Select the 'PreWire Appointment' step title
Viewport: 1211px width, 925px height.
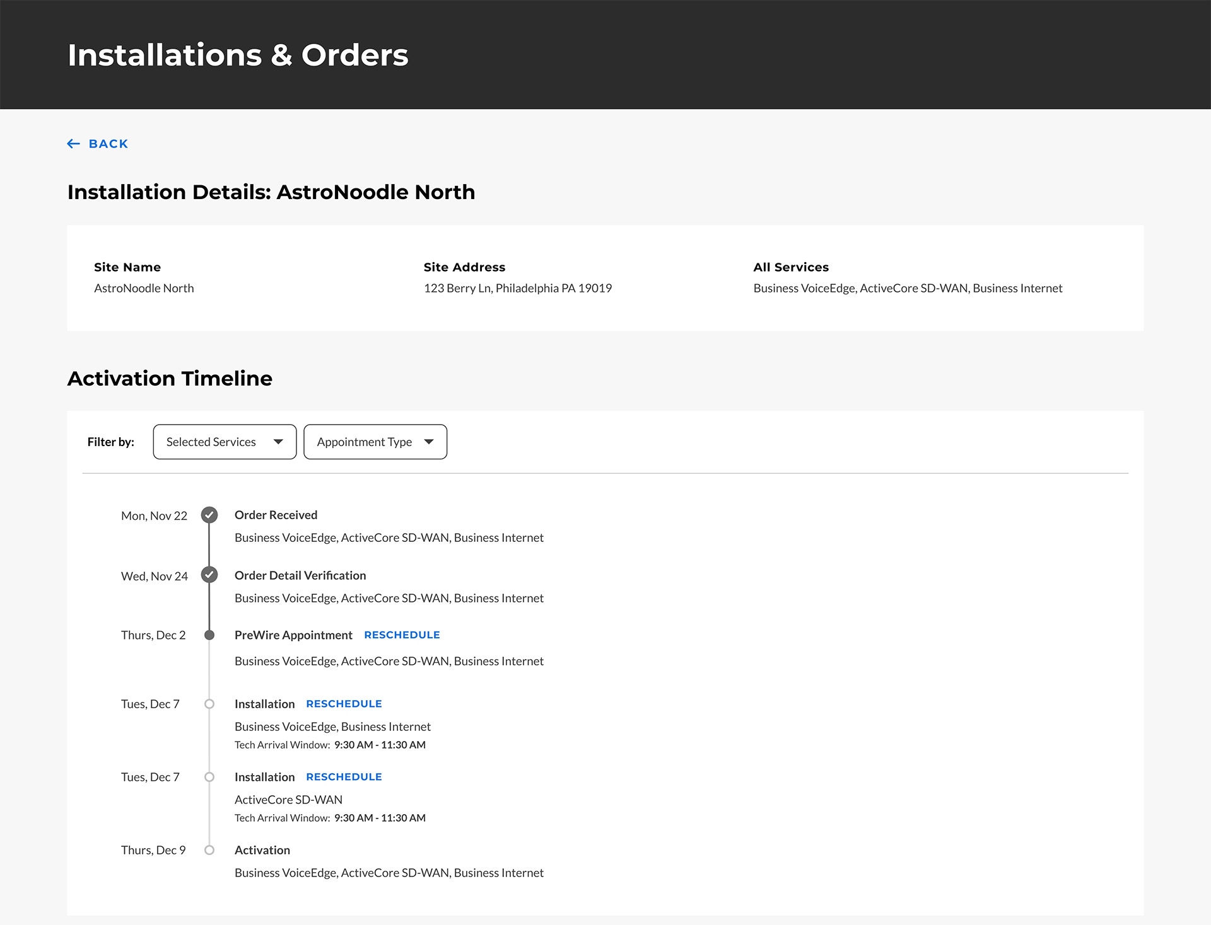tap(293, 635)
